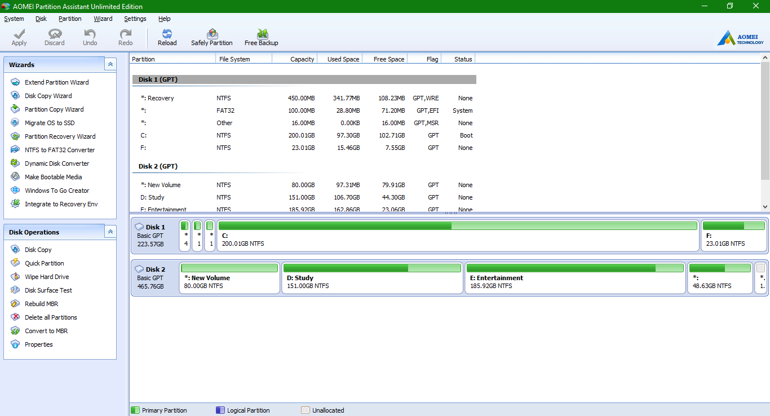Sort by the File System column header
Image resolution: width=770 pixels, height=416 pixels.
pos(244,59)
